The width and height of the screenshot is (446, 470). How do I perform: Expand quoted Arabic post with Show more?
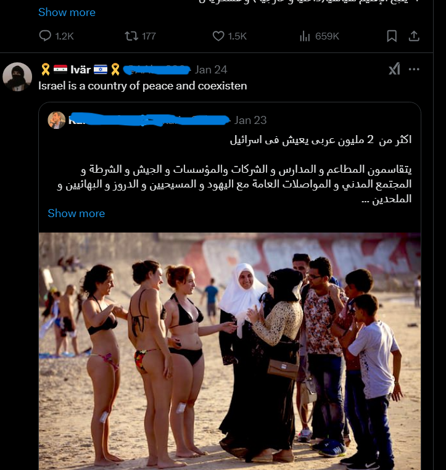[x=76, y=213]
